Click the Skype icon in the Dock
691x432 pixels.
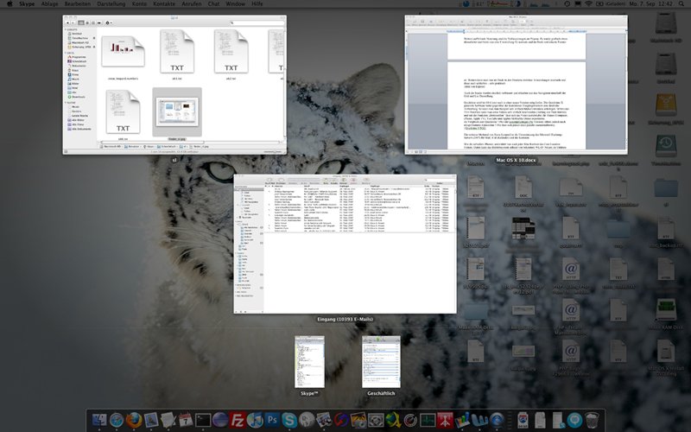point(289,420)
